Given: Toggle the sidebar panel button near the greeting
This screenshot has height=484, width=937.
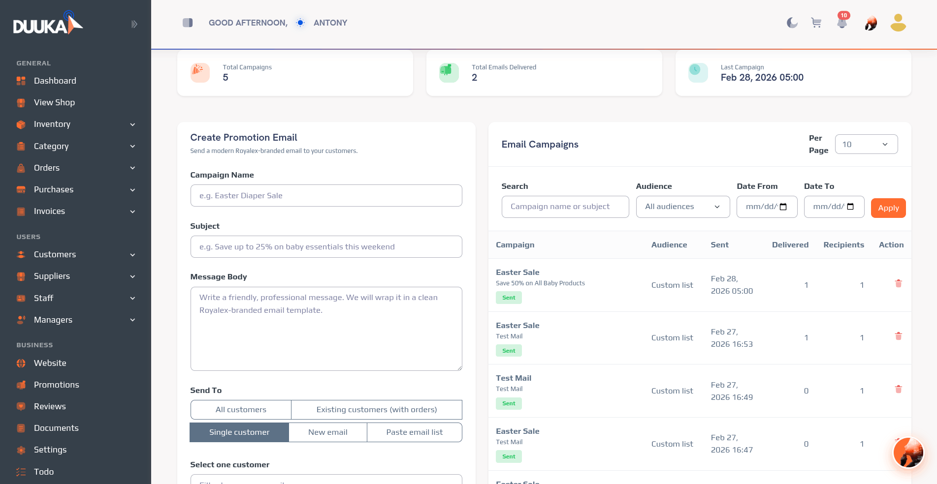Looking at the screenshot, I should [x=188, y=23].
